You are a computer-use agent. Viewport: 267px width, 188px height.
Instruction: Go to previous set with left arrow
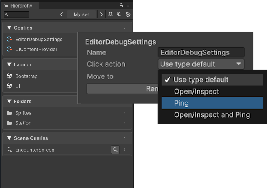pyautogui.click(x=61, y=14)
